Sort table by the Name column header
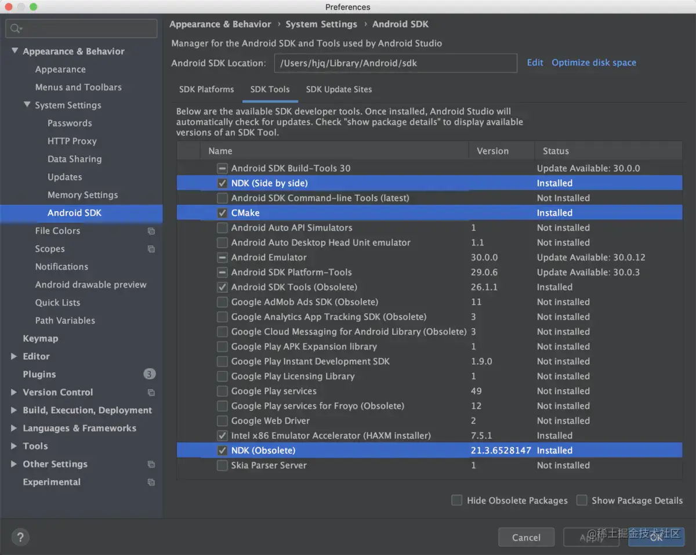Screen dimensions: 696x555 click(x=334, y=151)
